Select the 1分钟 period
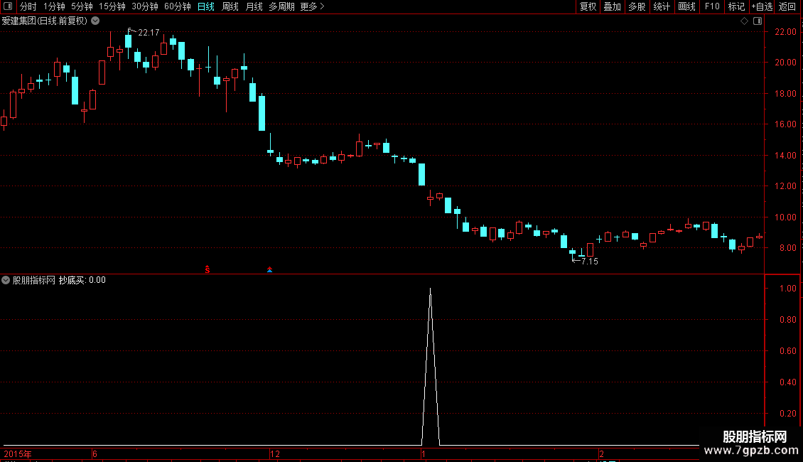The height and width of the screenshot is (462, 803). tap(54, 6)
